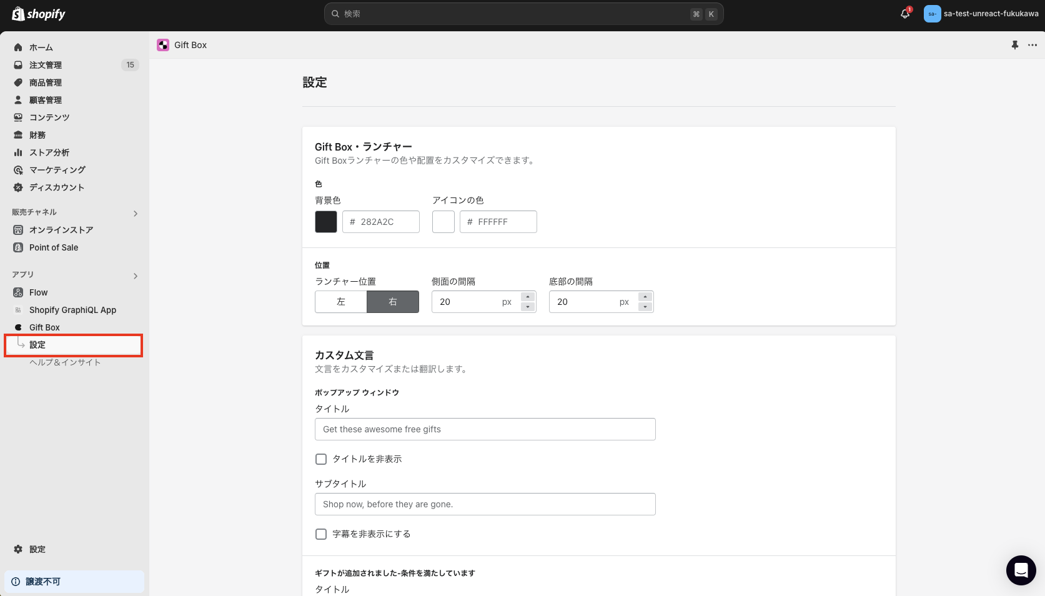Screen dimensions: 1045x596
Task: Open ストア分析 (Analytics) from the sidebar
Action: click(x=48, y=152)
